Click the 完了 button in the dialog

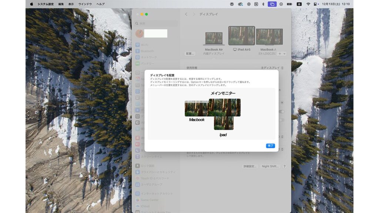tap(270, 146)
